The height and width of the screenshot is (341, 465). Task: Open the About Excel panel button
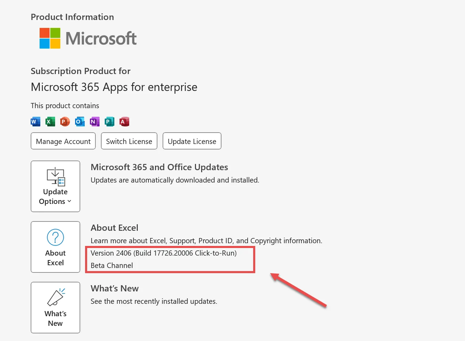click(x=55, y=247)
